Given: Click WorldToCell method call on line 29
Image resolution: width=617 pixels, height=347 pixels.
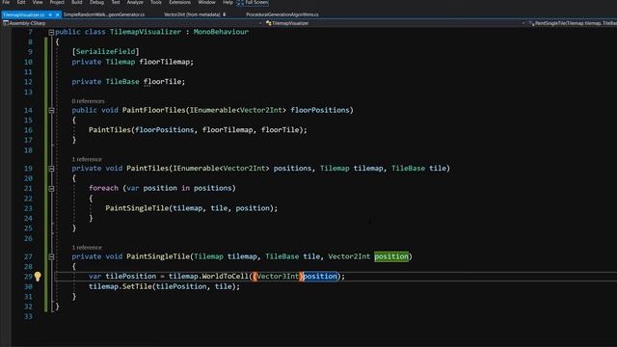Looking at the screenshot, I should (226, 277).
